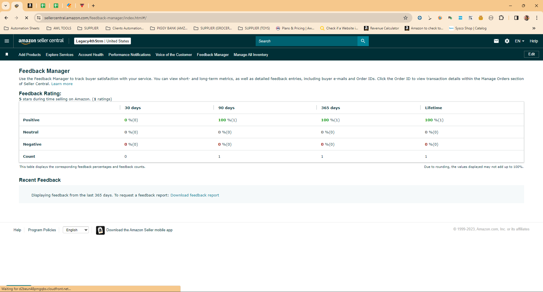Bookmark this tab with the star icon
The height and width of the screenshot is (292, 543).
(406, 18)
